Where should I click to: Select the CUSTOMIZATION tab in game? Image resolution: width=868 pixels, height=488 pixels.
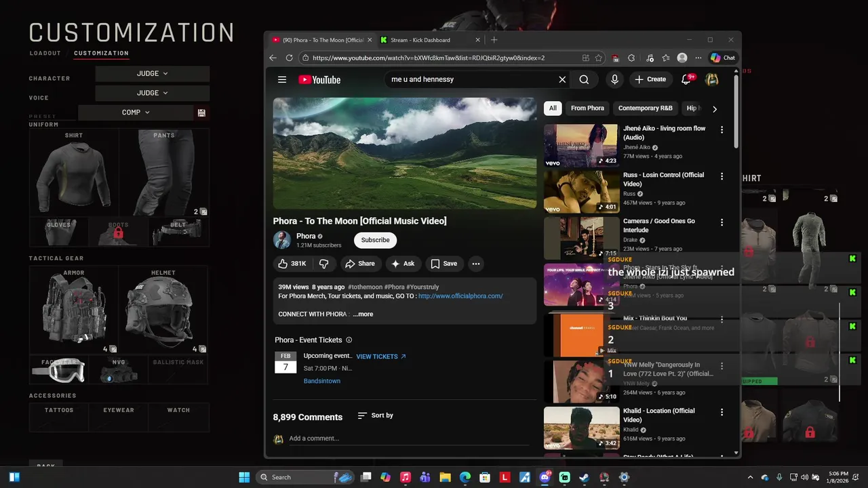pyautogui.click(x=101, y=54)
